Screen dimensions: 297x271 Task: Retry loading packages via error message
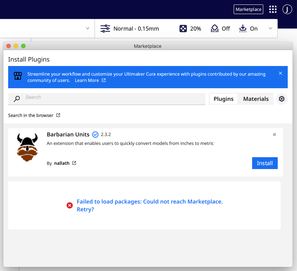(150, 205)
